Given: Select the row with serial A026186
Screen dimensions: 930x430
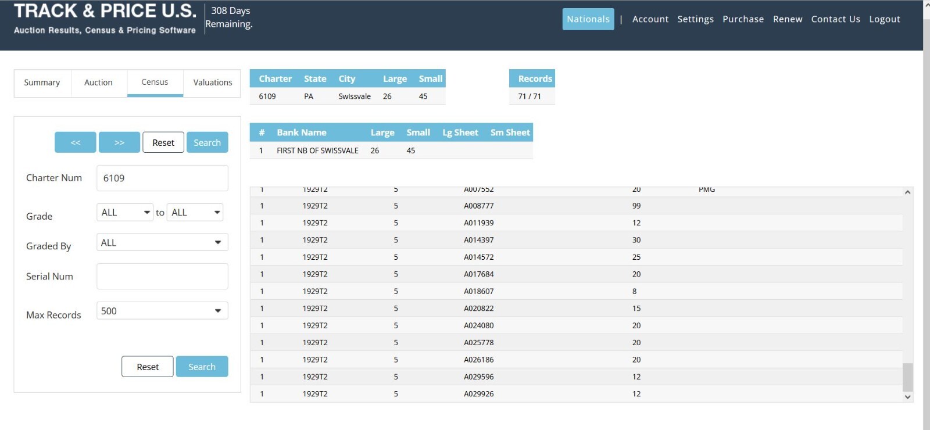Looking at the screenshot, I should [x=576, y=360].
